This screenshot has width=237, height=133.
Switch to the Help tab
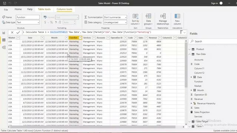[30, 9]
